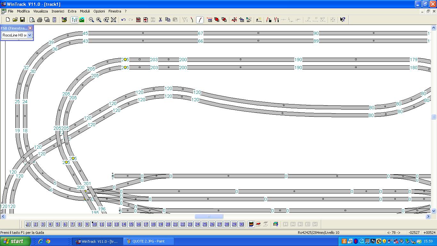Open the Windows start button
This screenshot has width=437, height=246.
pos(15,241)
